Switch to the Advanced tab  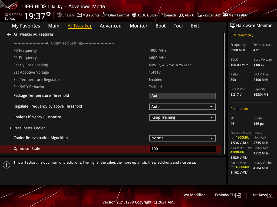(111, 26)
